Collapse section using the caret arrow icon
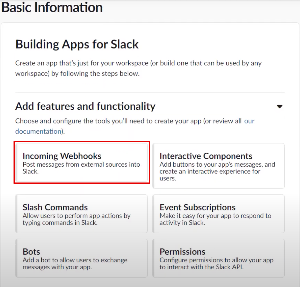 [x=280, y=107]
